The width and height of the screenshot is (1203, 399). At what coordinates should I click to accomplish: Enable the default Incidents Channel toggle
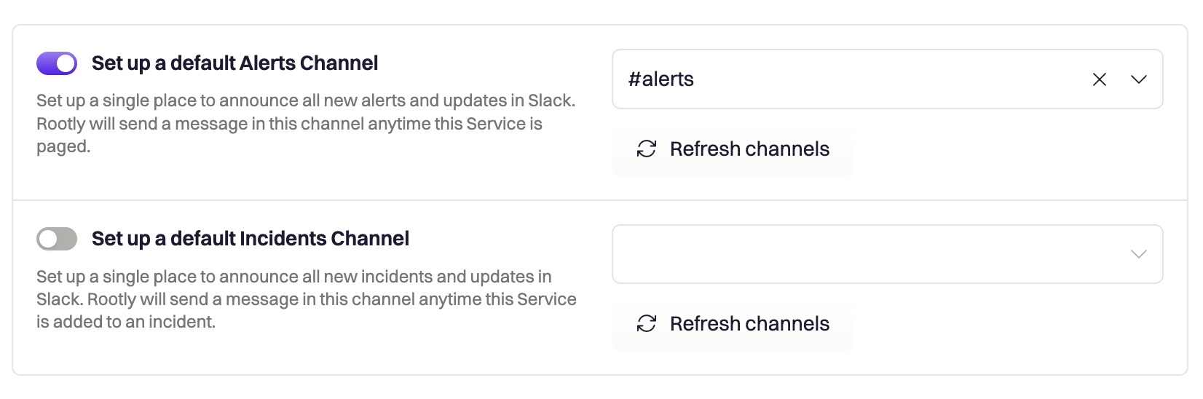(x=57, y=239)
